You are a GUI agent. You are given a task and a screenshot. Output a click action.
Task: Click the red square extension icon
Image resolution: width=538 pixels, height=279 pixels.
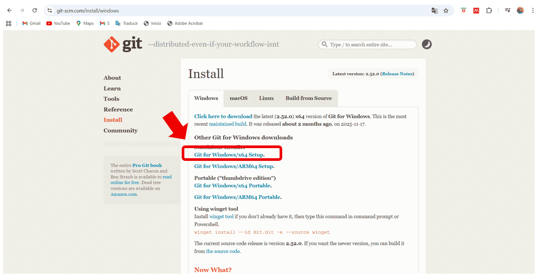476,11
